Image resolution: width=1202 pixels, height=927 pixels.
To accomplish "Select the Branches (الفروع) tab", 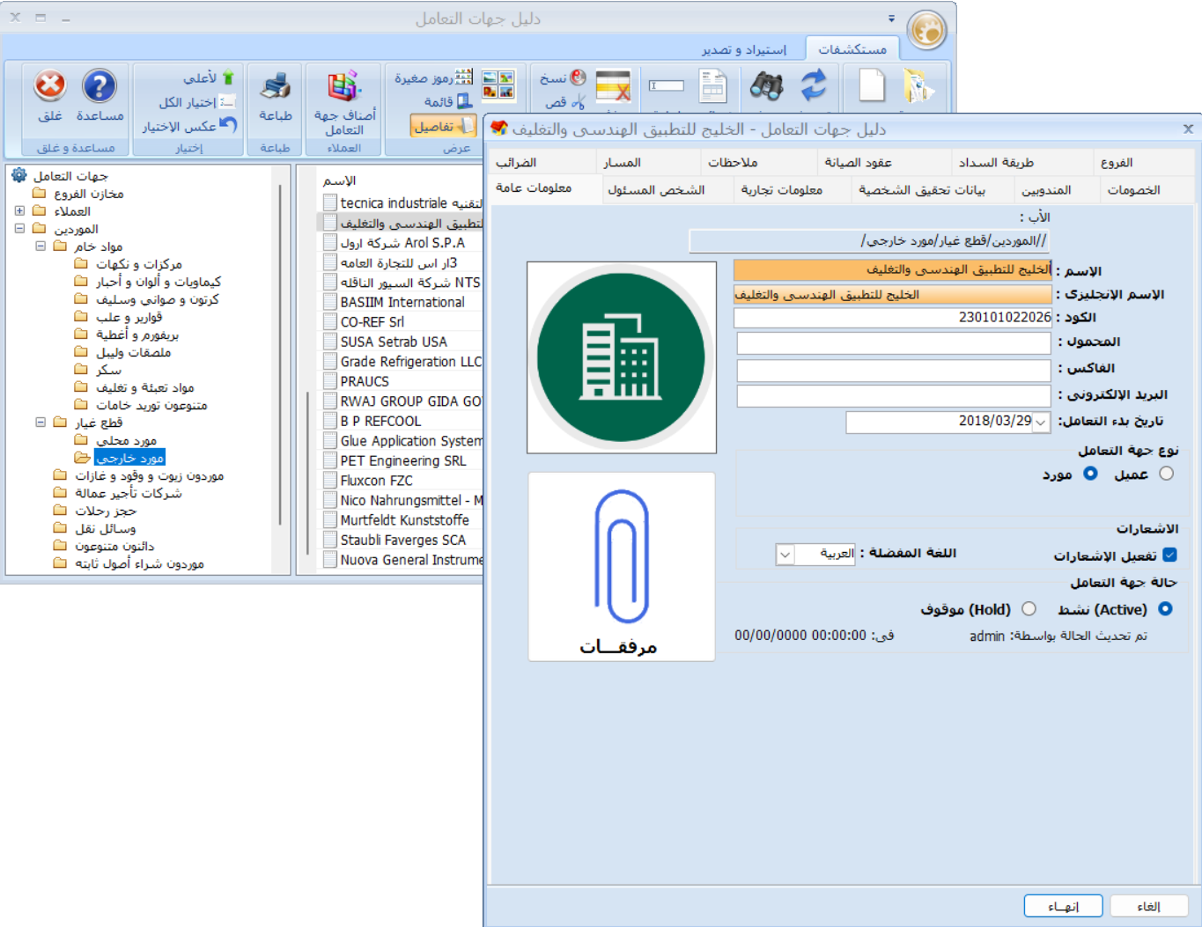I will (1117, 163).
